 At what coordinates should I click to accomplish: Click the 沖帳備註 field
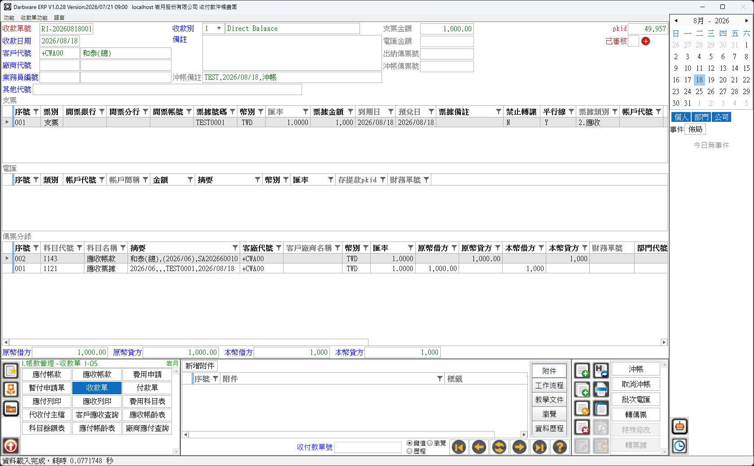click(292, 77)
